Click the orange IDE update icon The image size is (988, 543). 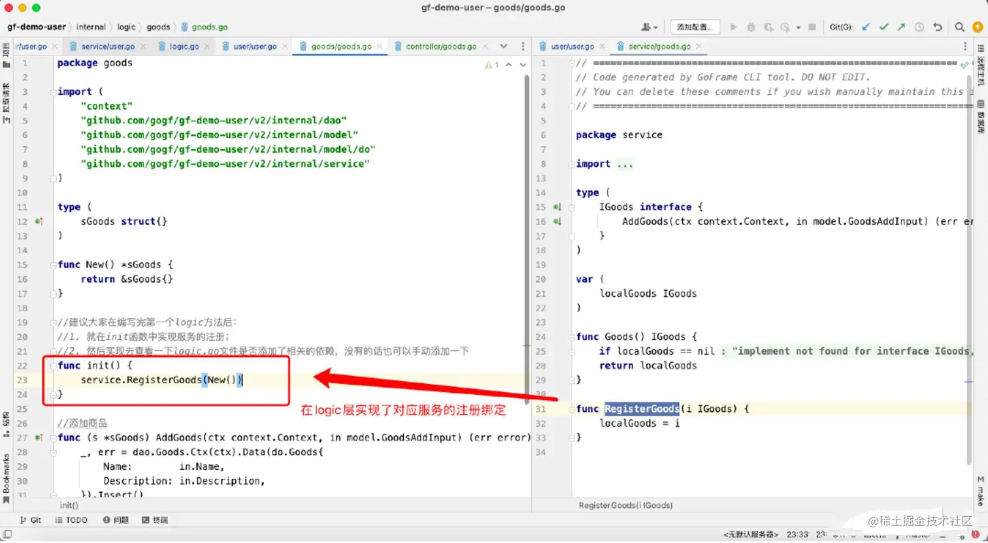tap(978, 27)
